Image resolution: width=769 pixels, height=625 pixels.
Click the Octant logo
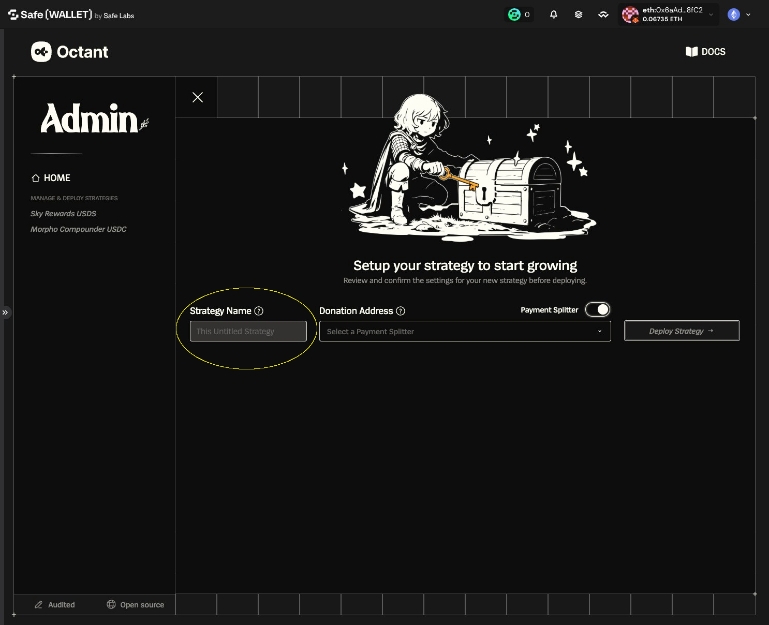(69, 52)
